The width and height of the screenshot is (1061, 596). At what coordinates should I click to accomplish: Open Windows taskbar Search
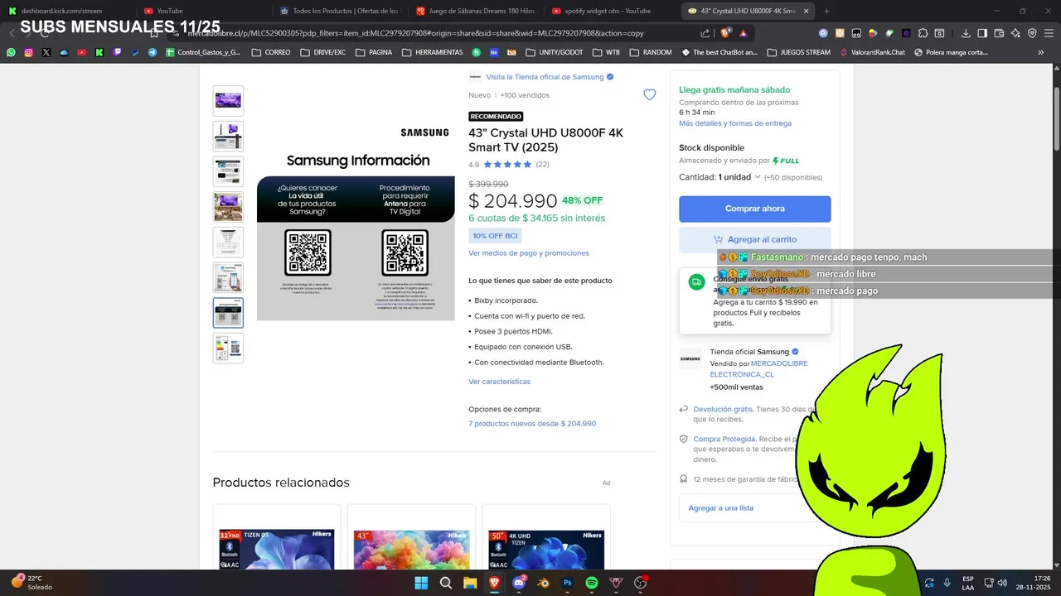[446, 583]
